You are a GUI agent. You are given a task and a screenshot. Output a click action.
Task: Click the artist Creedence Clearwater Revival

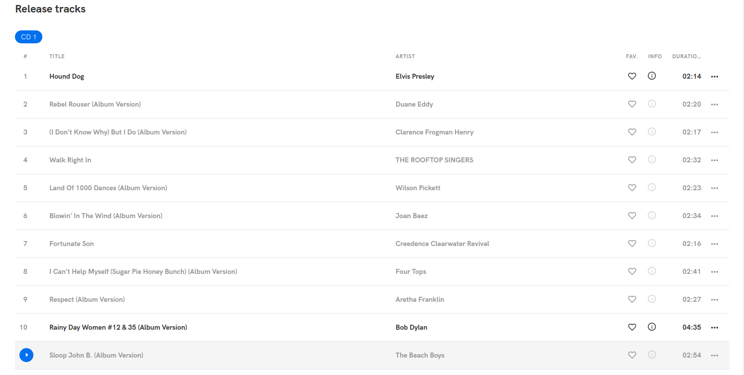[442, 244]
